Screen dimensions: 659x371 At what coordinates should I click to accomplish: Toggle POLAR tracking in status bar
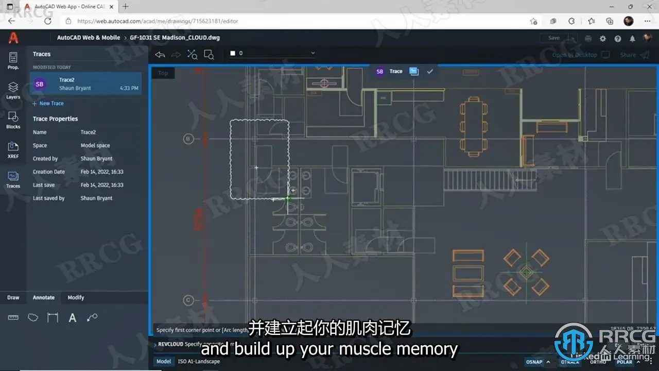pos(624,362)
